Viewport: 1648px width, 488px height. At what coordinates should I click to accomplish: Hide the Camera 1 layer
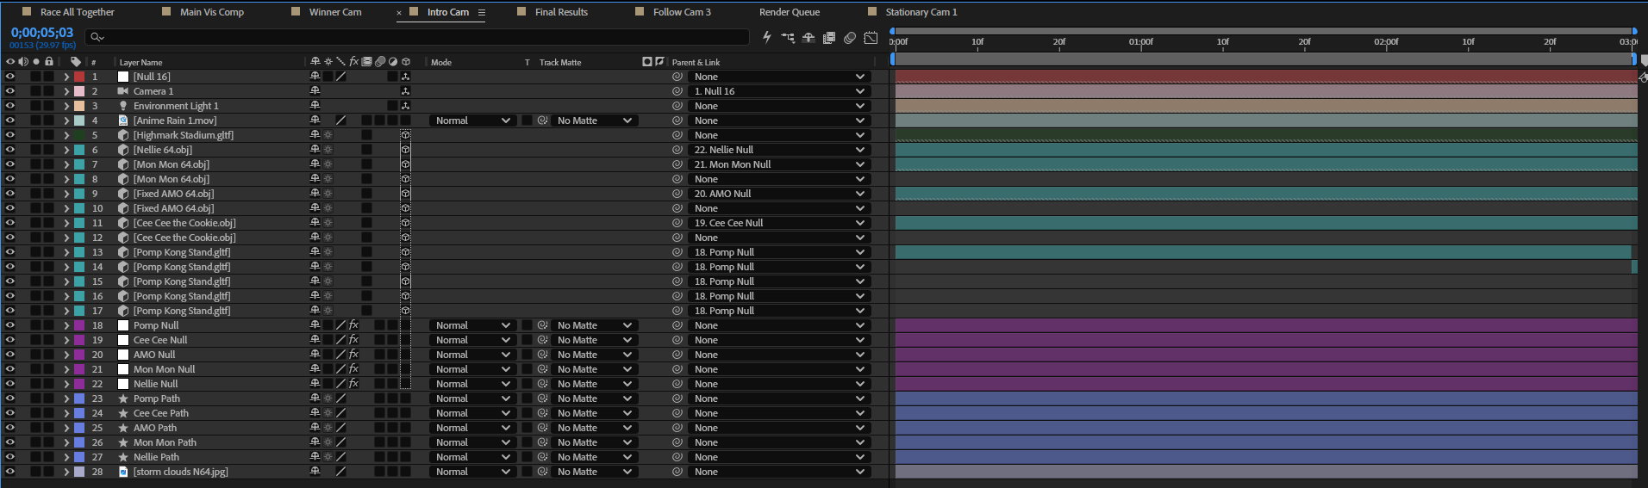10,91
